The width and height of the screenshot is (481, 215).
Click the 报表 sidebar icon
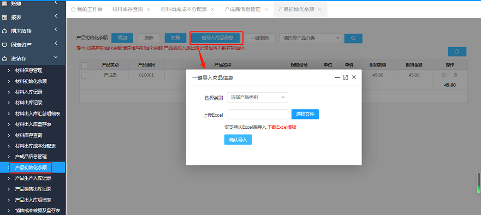point(4,17)
